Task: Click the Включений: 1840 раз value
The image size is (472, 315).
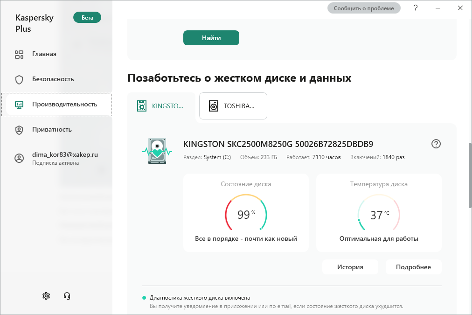Action: pos(377,157)
